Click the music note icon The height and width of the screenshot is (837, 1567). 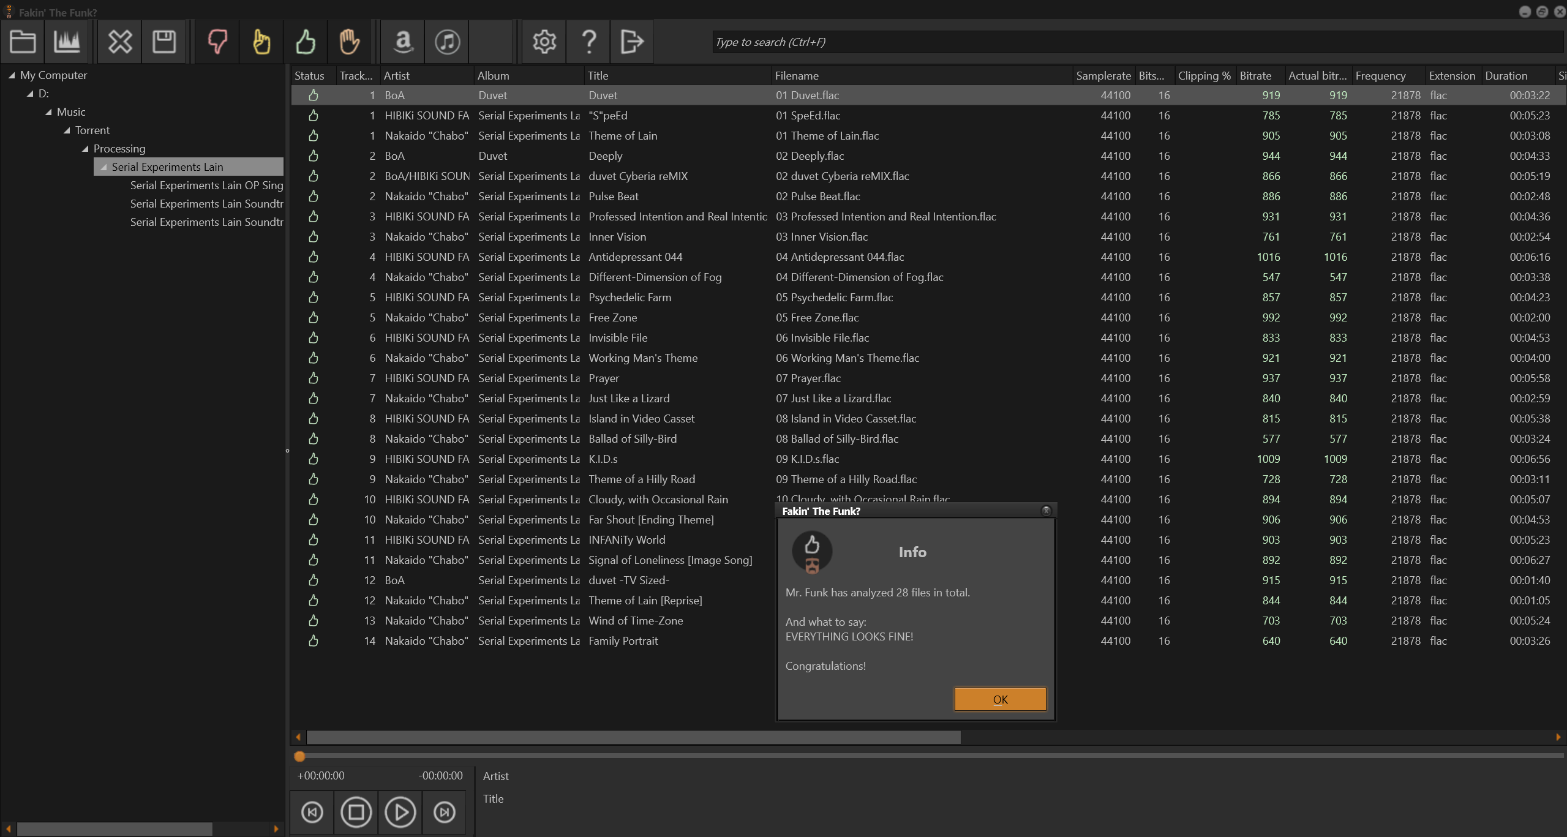(447, 42)
